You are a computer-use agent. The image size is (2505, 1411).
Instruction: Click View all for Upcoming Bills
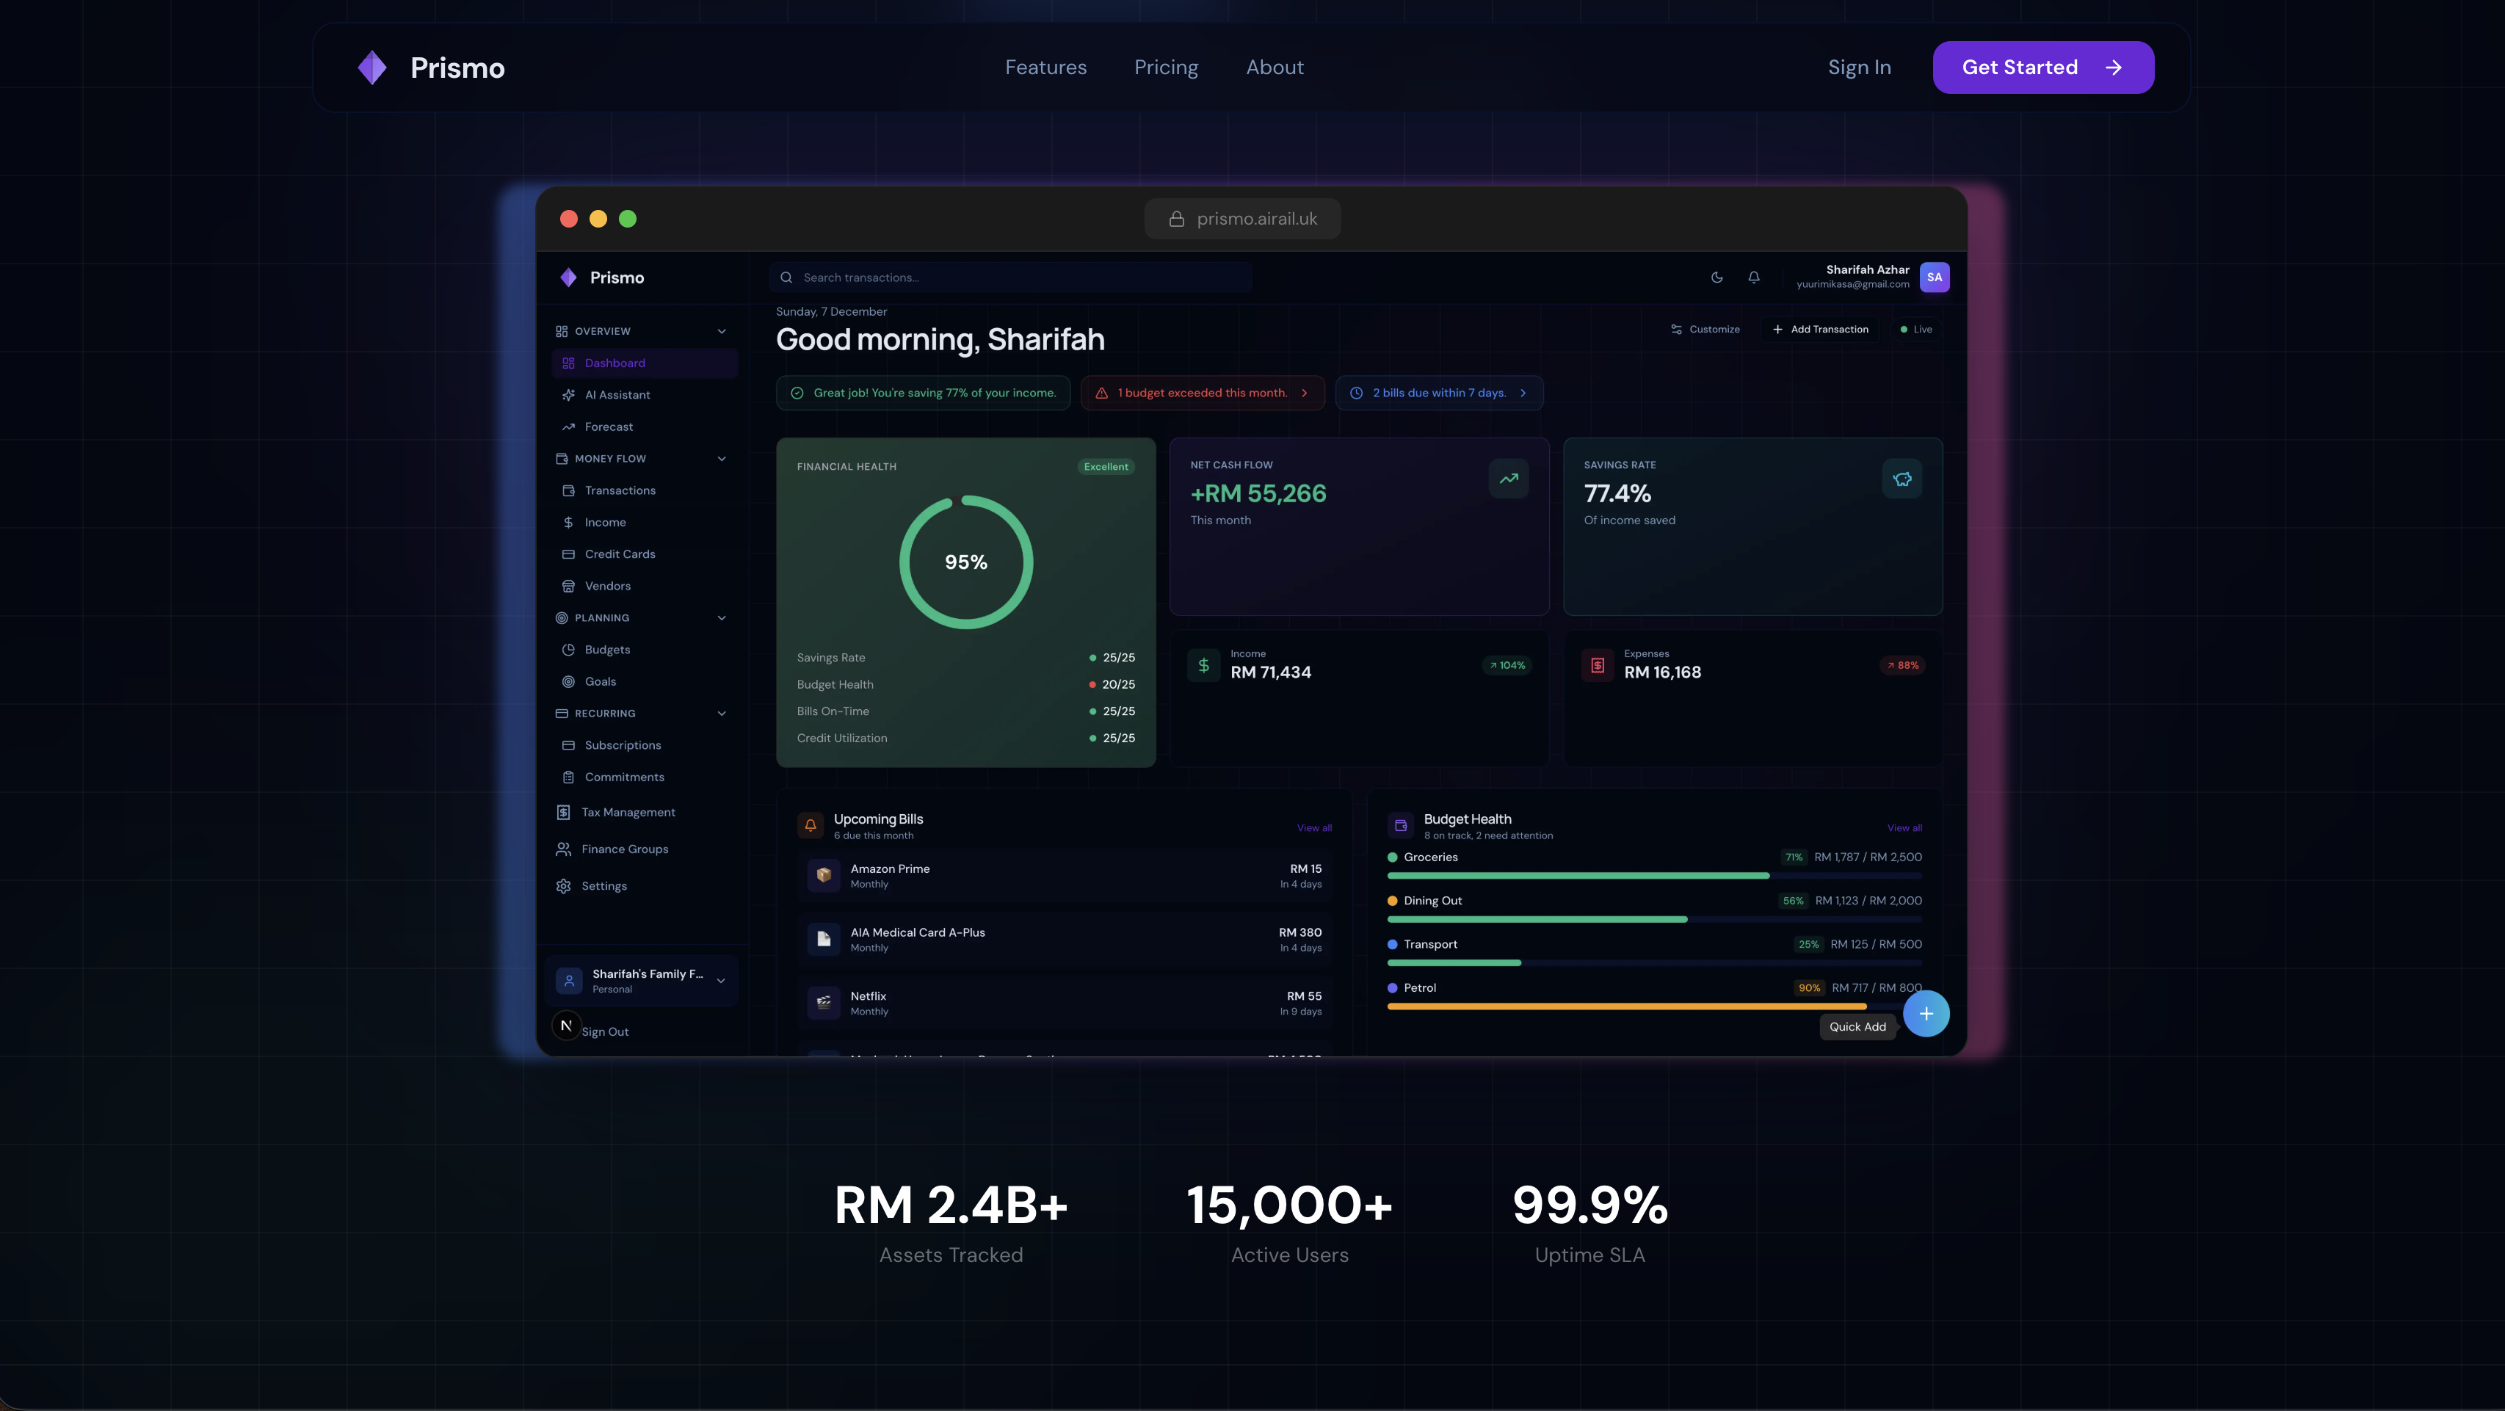(x=1313, y=829)
